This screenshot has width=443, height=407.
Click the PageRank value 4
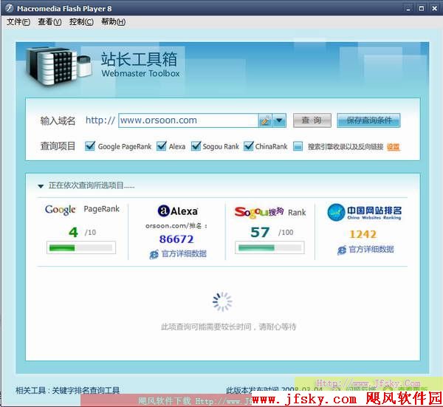(73, 233)
